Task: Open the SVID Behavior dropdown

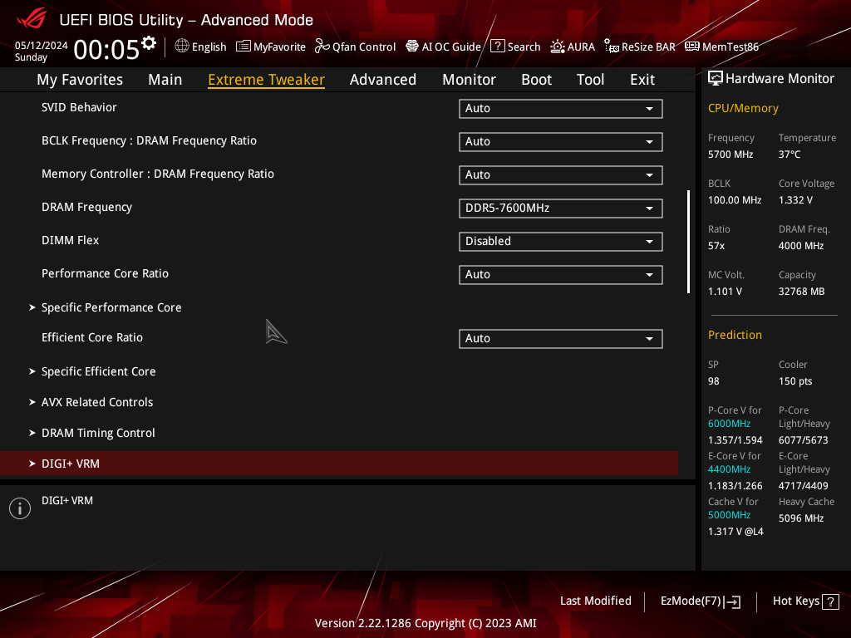Action: pos(561,109)
